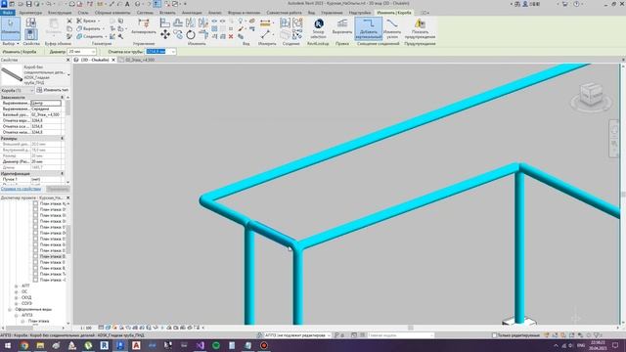Screen dimensions: 626x352
Task: Click the Cut scissors icon in clipboard panel
Action: [69, 21]
